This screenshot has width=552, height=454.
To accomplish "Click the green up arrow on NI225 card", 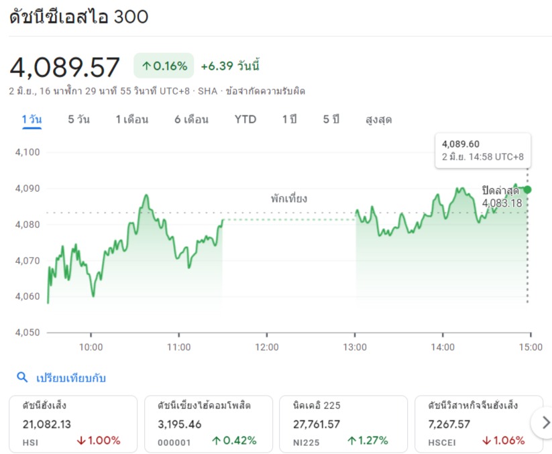I will 352,441.
